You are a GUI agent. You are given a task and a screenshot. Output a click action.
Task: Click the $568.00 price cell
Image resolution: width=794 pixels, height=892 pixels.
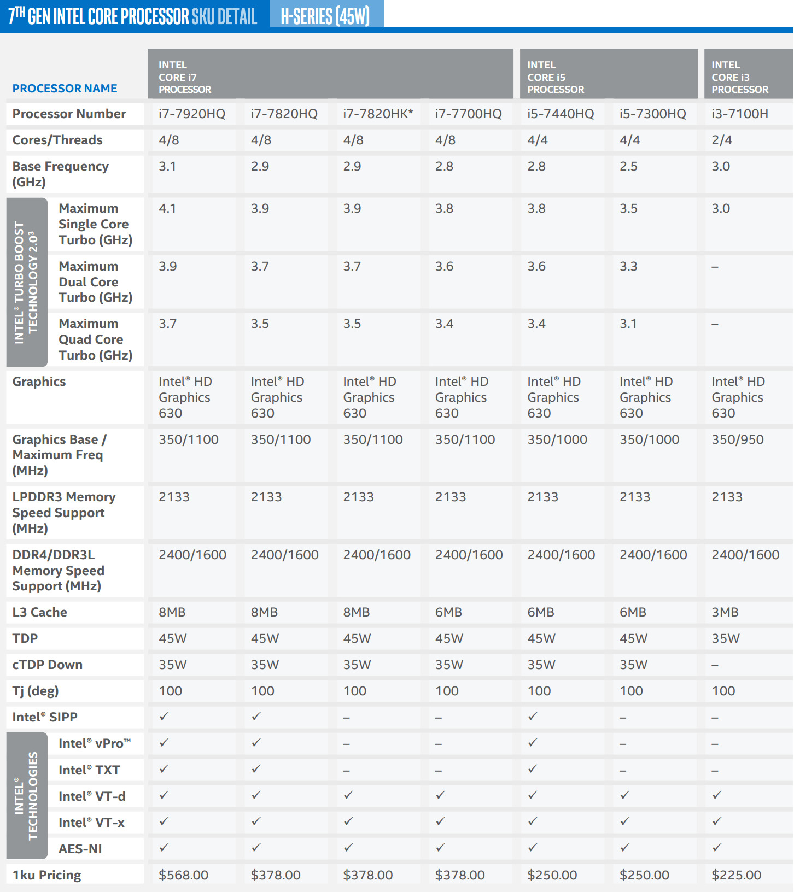click(183, 875)
